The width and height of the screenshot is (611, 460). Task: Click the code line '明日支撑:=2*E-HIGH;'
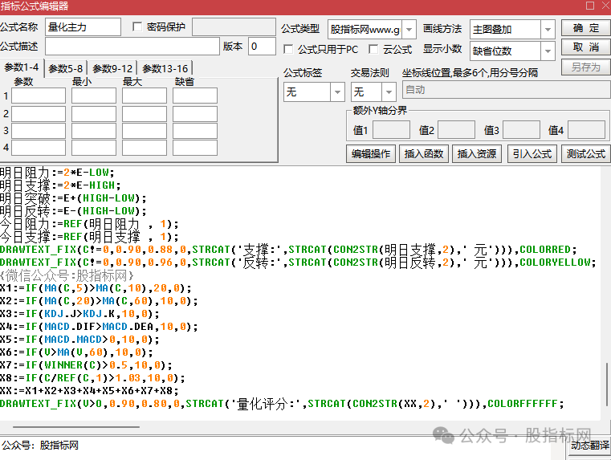pos(60,185)
